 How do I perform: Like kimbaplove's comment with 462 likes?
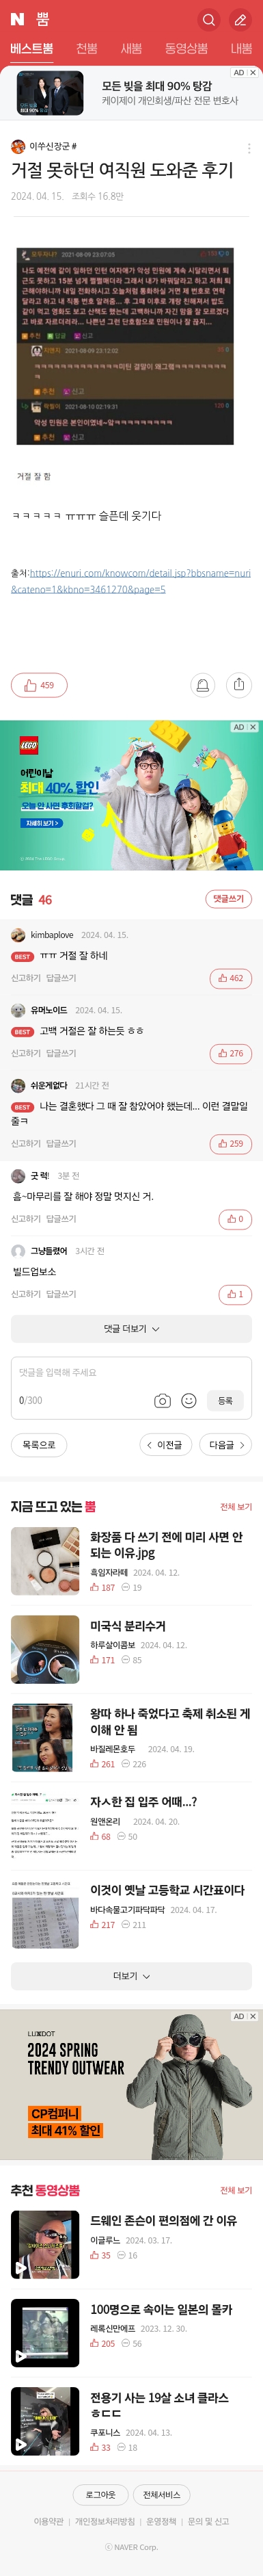[x=231, y=978]
